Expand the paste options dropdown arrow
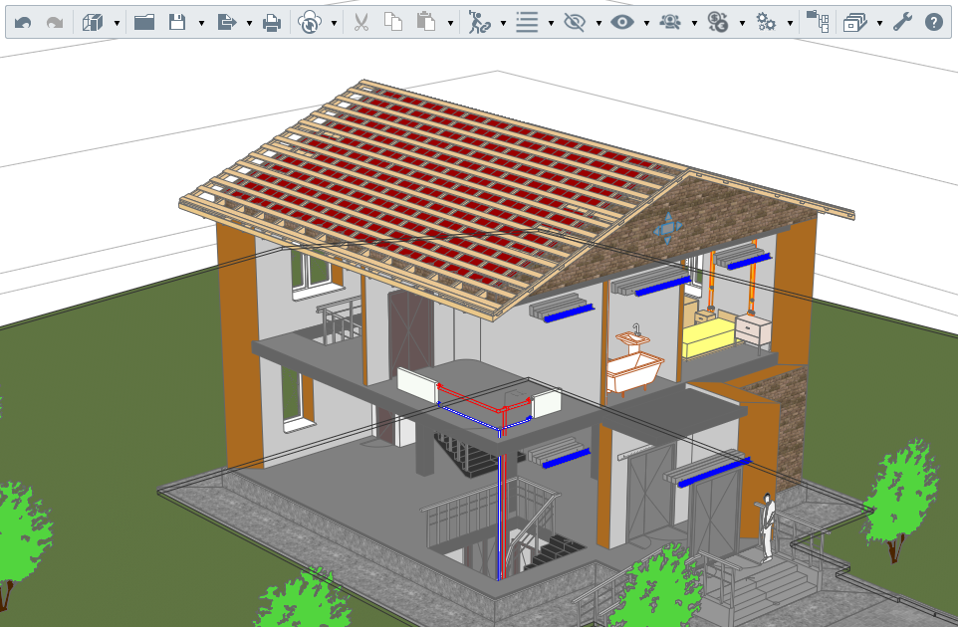The height and width of the screenshot is (627, 958). [450, 24]
